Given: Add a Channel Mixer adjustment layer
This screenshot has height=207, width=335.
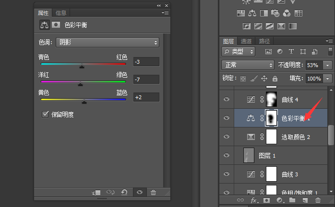Looking at the screenshot, I should click(287, 13).
